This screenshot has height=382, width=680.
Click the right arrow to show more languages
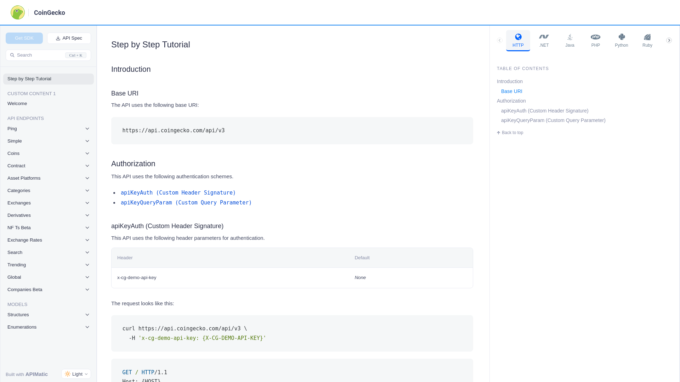[669, 40]
